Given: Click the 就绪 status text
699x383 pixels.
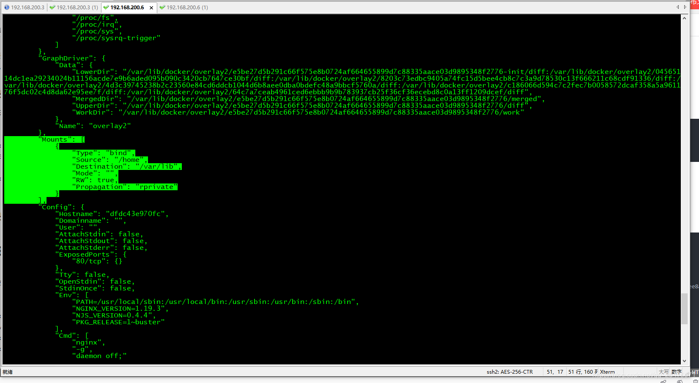Looking at the screenshot, I should (x=8, y=372).
